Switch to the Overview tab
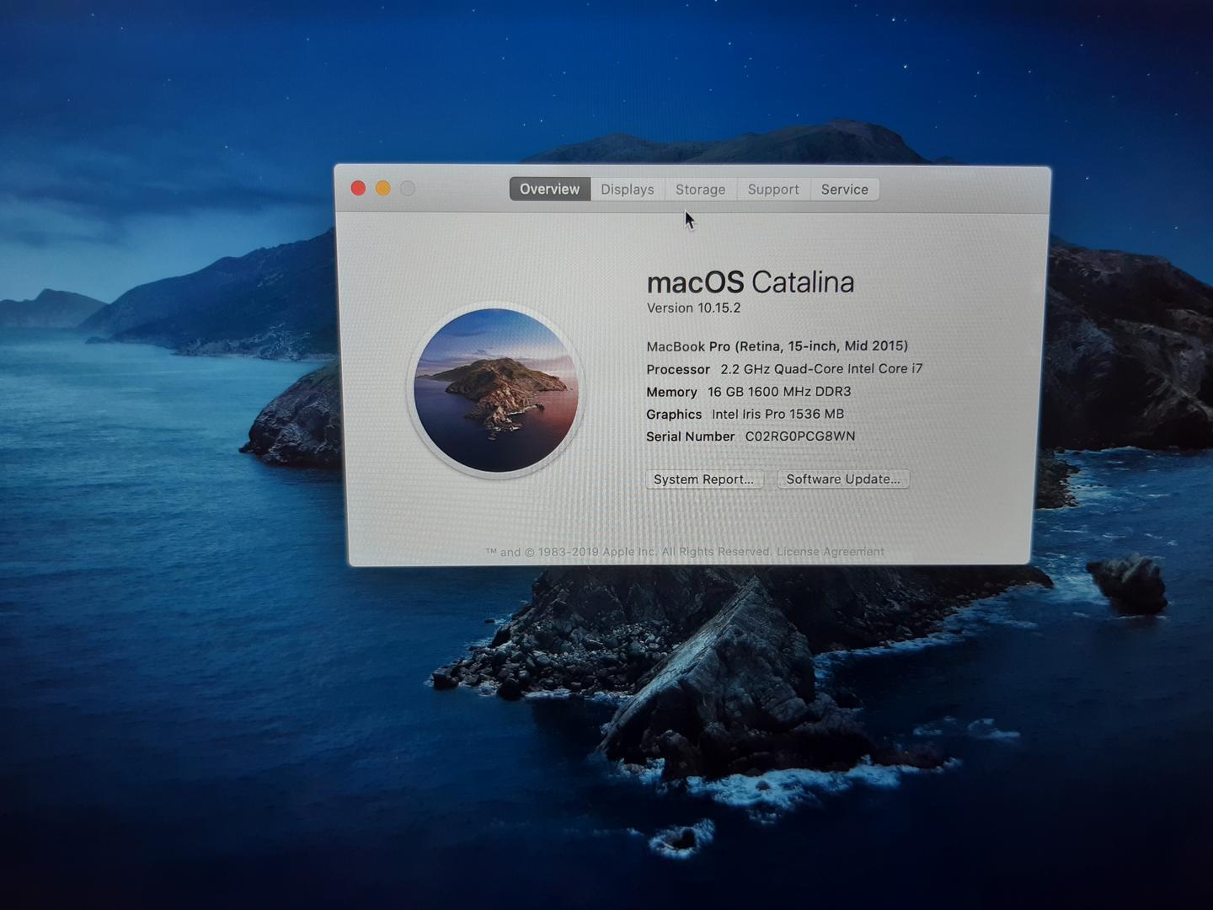This screenshot has width=1213, height=910. [x=549, y=190]
